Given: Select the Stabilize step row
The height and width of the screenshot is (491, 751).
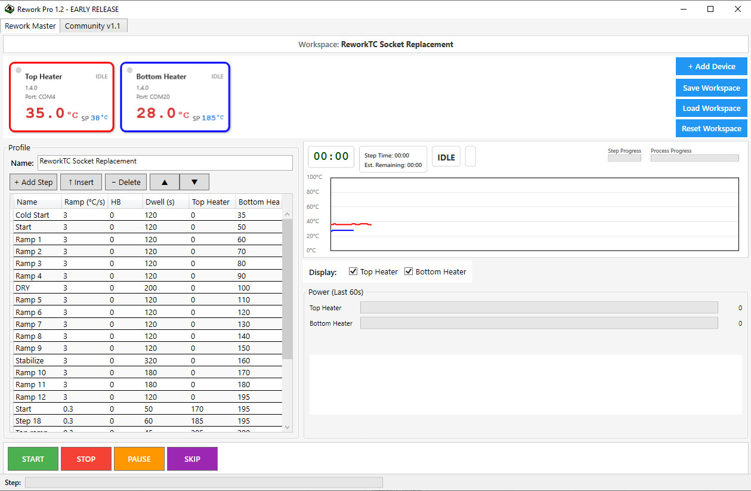Looking at the screenshot, I should [x=147, y=360].
